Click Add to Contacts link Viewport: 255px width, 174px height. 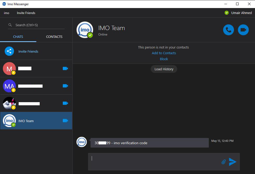click(x=164, y=53)
